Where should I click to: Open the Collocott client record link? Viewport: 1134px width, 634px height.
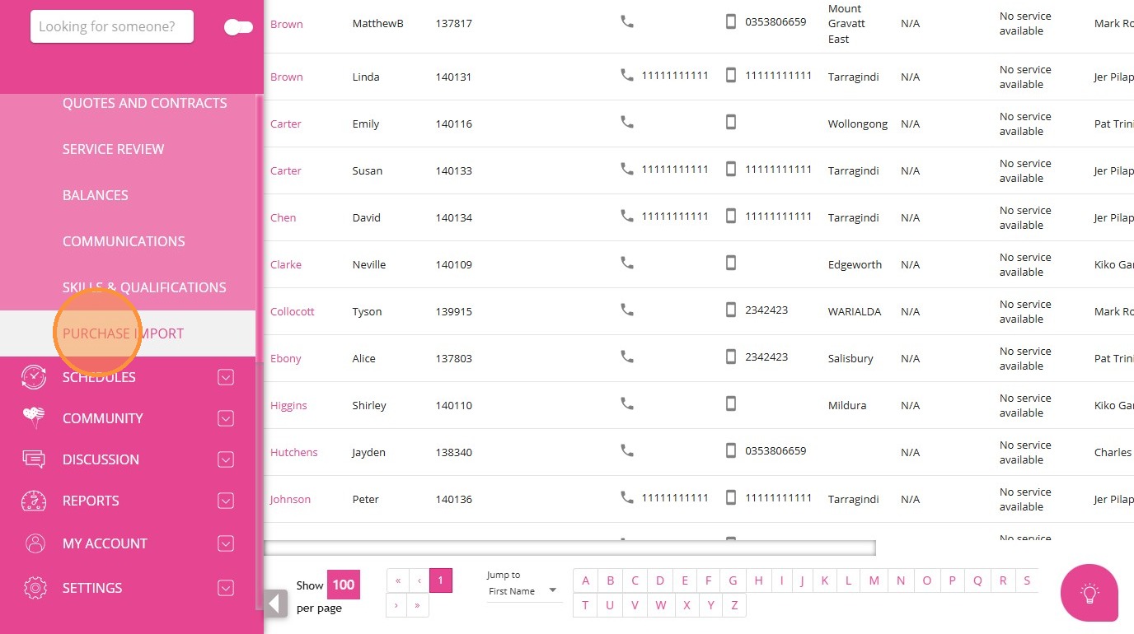pos(293,311)
